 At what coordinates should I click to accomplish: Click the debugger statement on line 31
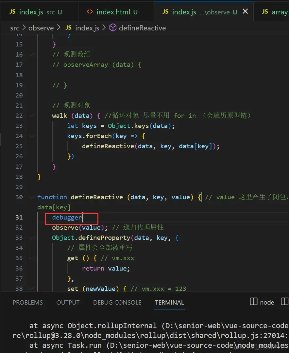pyautogui.click(x=67, y=218)
